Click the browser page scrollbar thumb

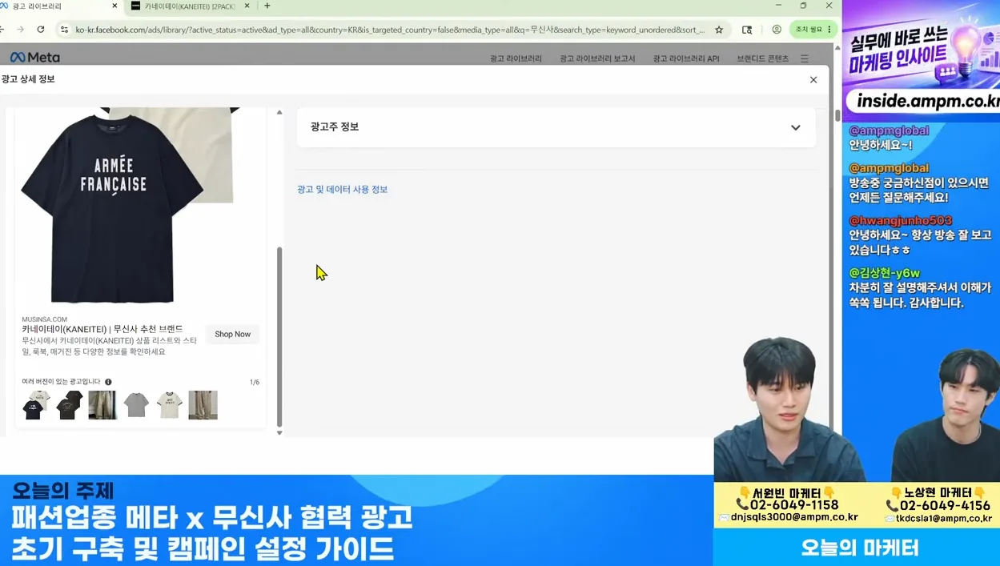tap(837, 116)
